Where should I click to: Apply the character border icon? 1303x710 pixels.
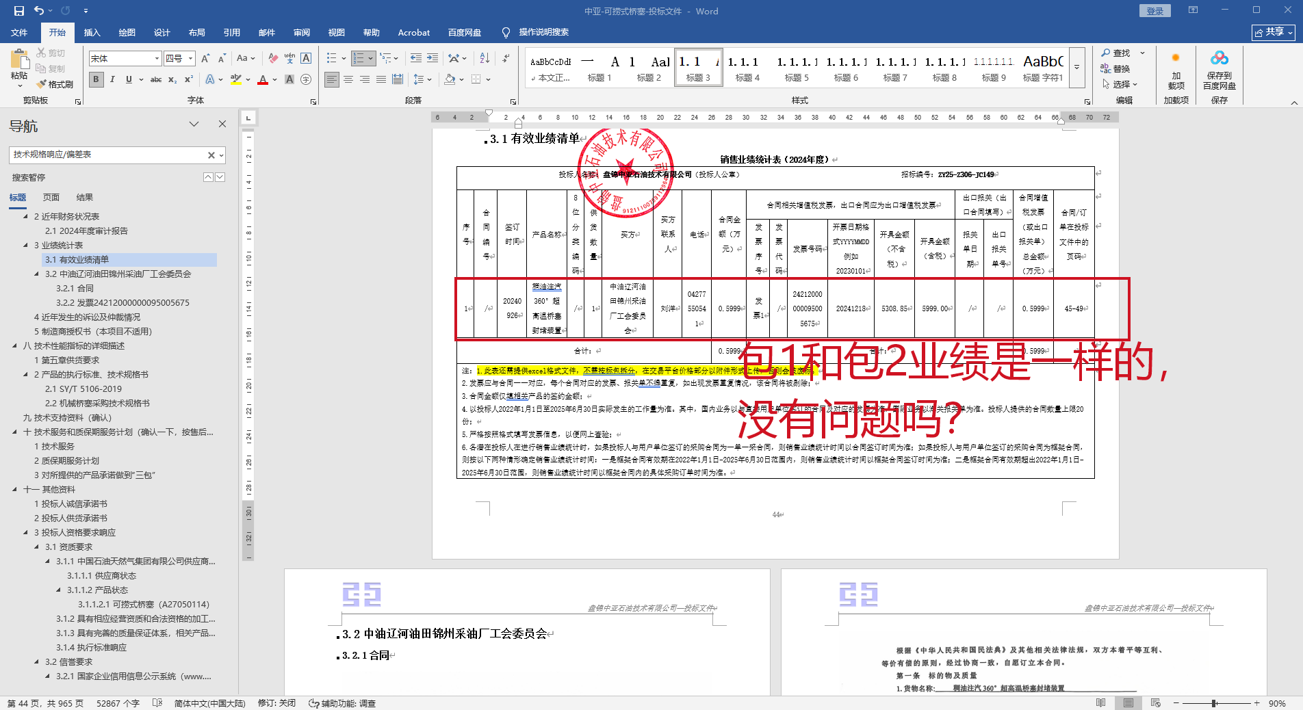(x=306, y=59)
